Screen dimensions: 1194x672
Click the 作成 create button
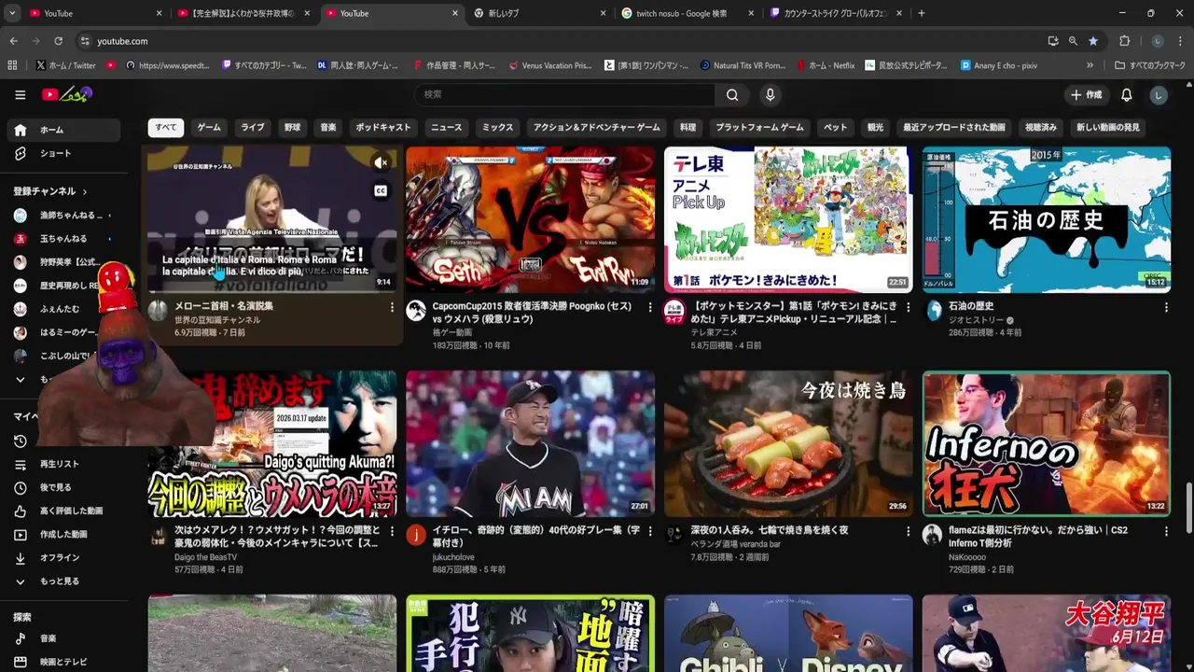[1086, 94]
